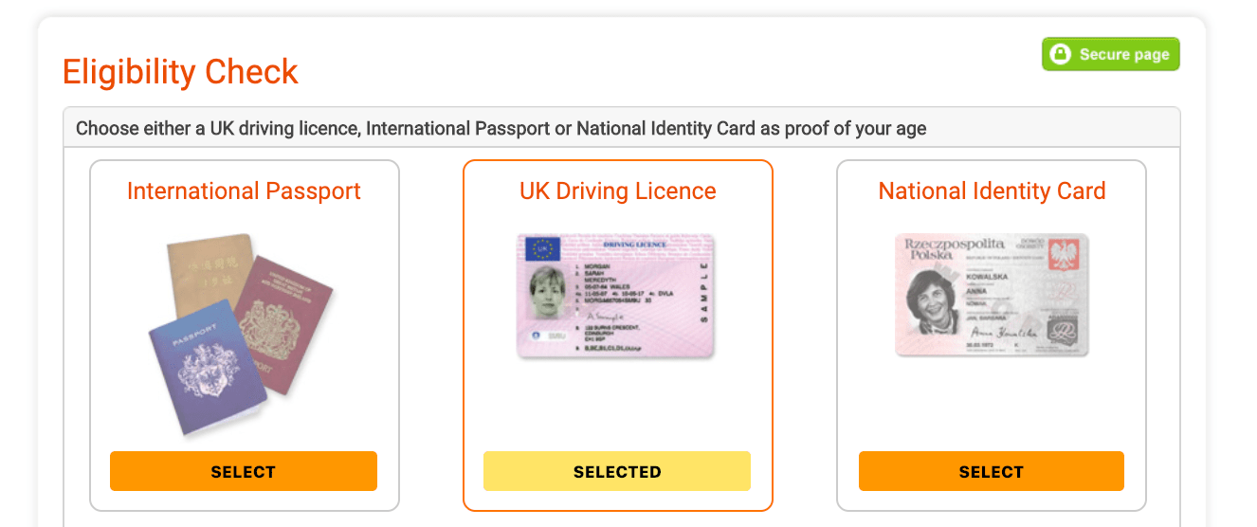Click the EU flag on the driving licence
The width and height of the screenshot is (1257, 527).
544,249
